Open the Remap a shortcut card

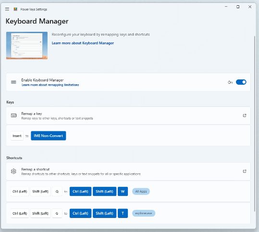click(128, 171)
